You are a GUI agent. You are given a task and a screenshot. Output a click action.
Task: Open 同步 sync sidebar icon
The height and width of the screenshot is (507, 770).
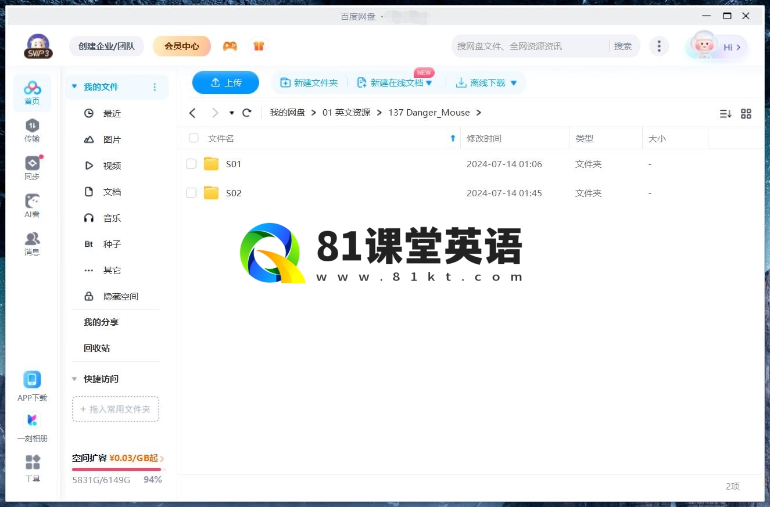click(32, 168)
